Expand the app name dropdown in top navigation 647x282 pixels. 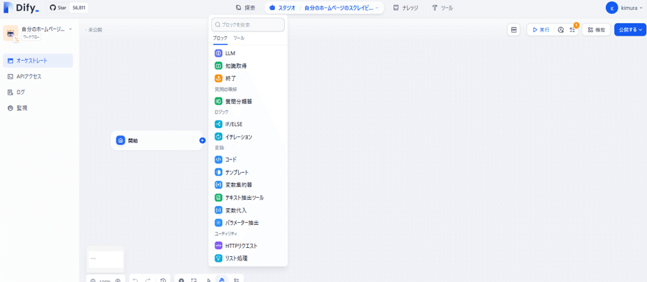point(341,8)
